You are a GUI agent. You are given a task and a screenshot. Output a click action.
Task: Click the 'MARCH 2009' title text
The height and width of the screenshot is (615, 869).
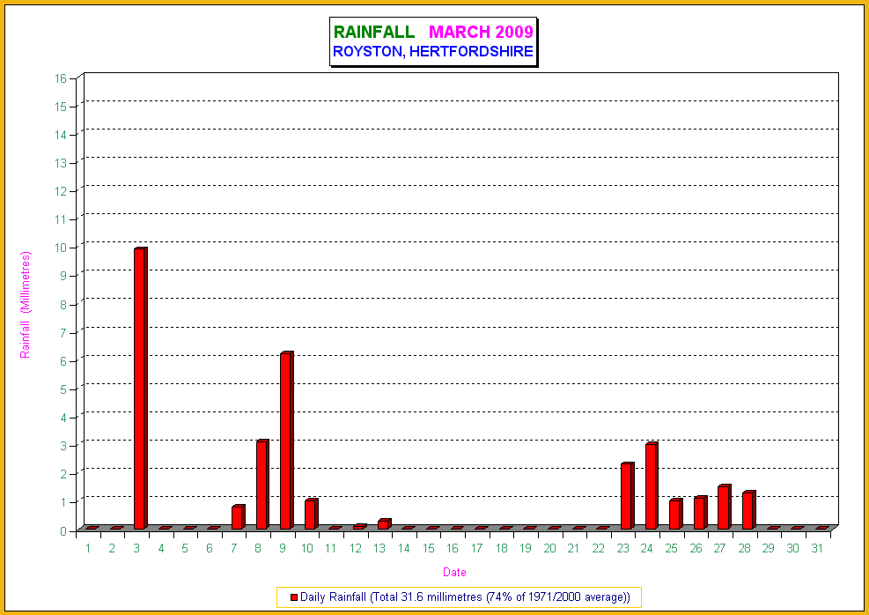(x=481, y=32)
